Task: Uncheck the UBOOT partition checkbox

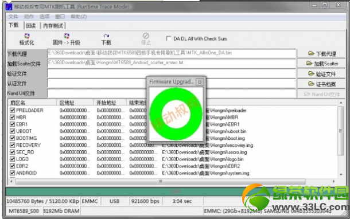Action: tap(12, 131)
